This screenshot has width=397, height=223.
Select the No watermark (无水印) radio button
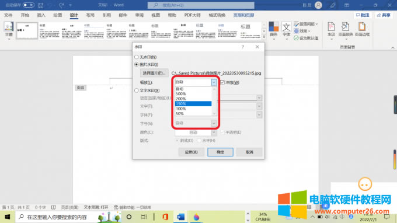tap(137, 57)
